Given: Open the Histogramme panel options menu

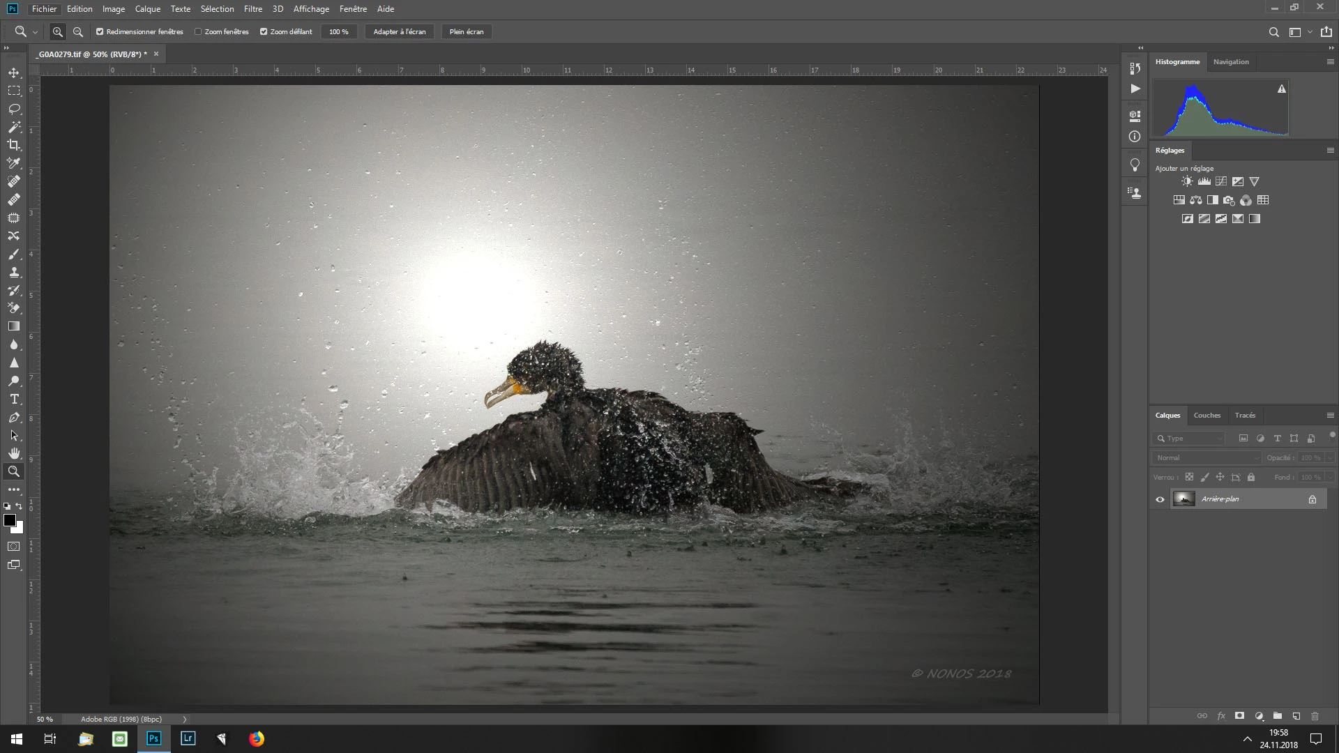Looking at the screenshot, I should 1330,62.
